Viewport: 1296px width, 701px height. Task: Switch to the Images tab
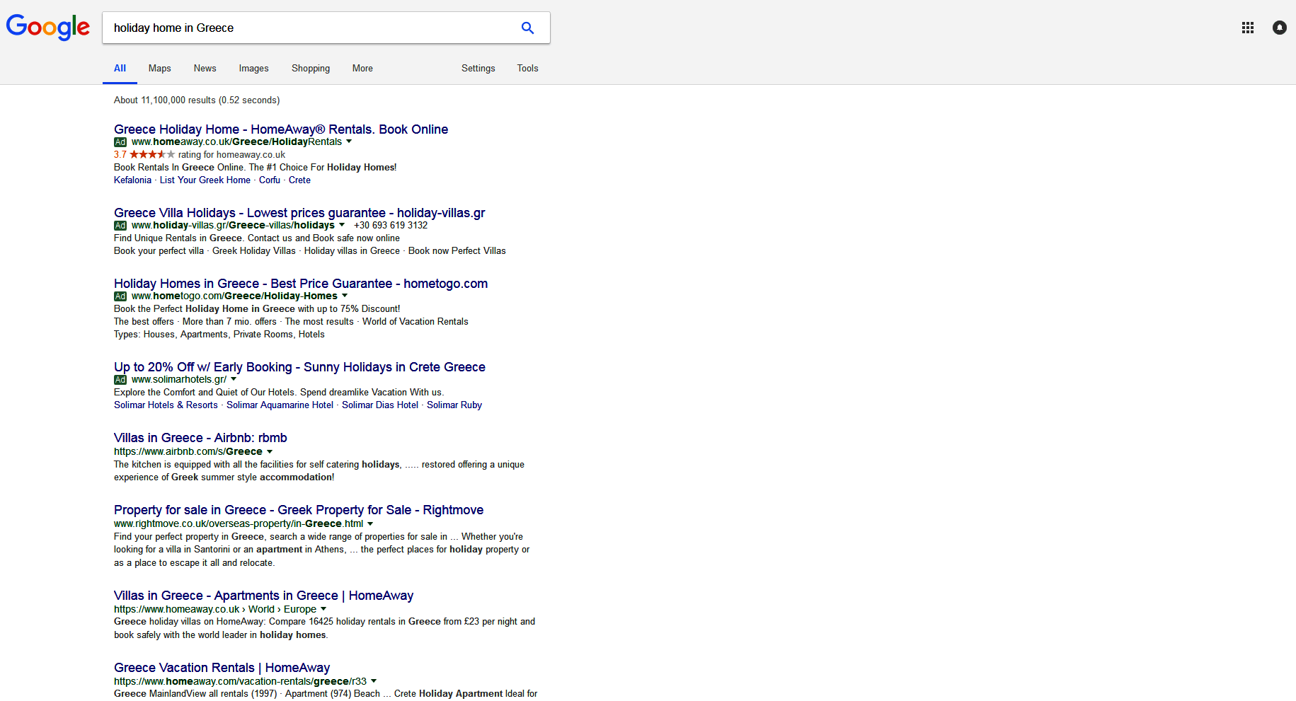click(253, 68)
